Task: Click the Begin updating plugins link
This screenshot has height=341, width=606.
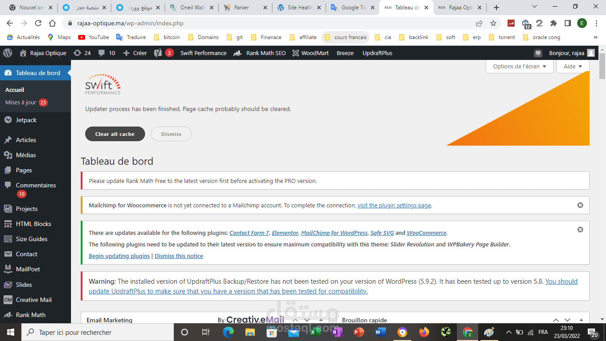Action: click(119, 256)
